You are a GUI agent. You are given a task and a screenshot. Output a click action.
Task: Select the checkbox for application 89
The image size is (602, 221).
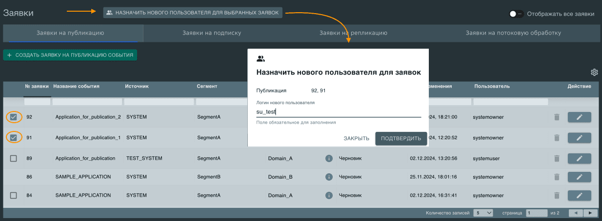[13, 158]
